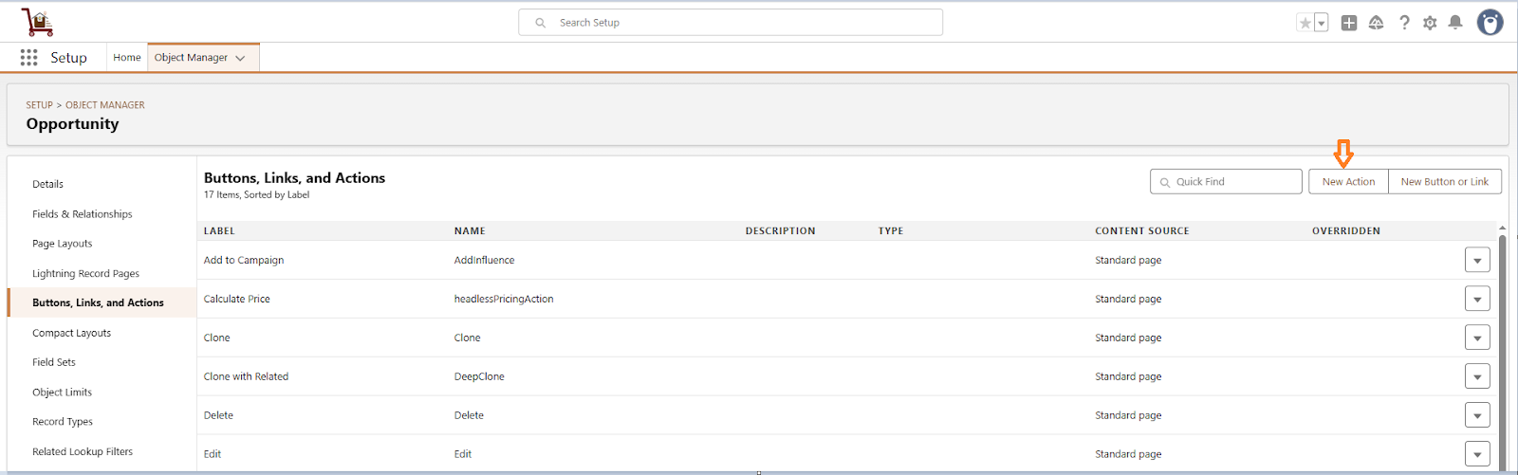Image resolution: width=1518 pixels, height=475 pixels.
Task: Open the user profile avatar
Action: click(1490, 23)
